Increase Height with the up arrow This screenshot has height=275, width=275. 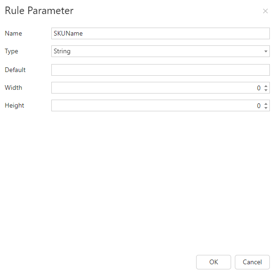pos(266,104)
